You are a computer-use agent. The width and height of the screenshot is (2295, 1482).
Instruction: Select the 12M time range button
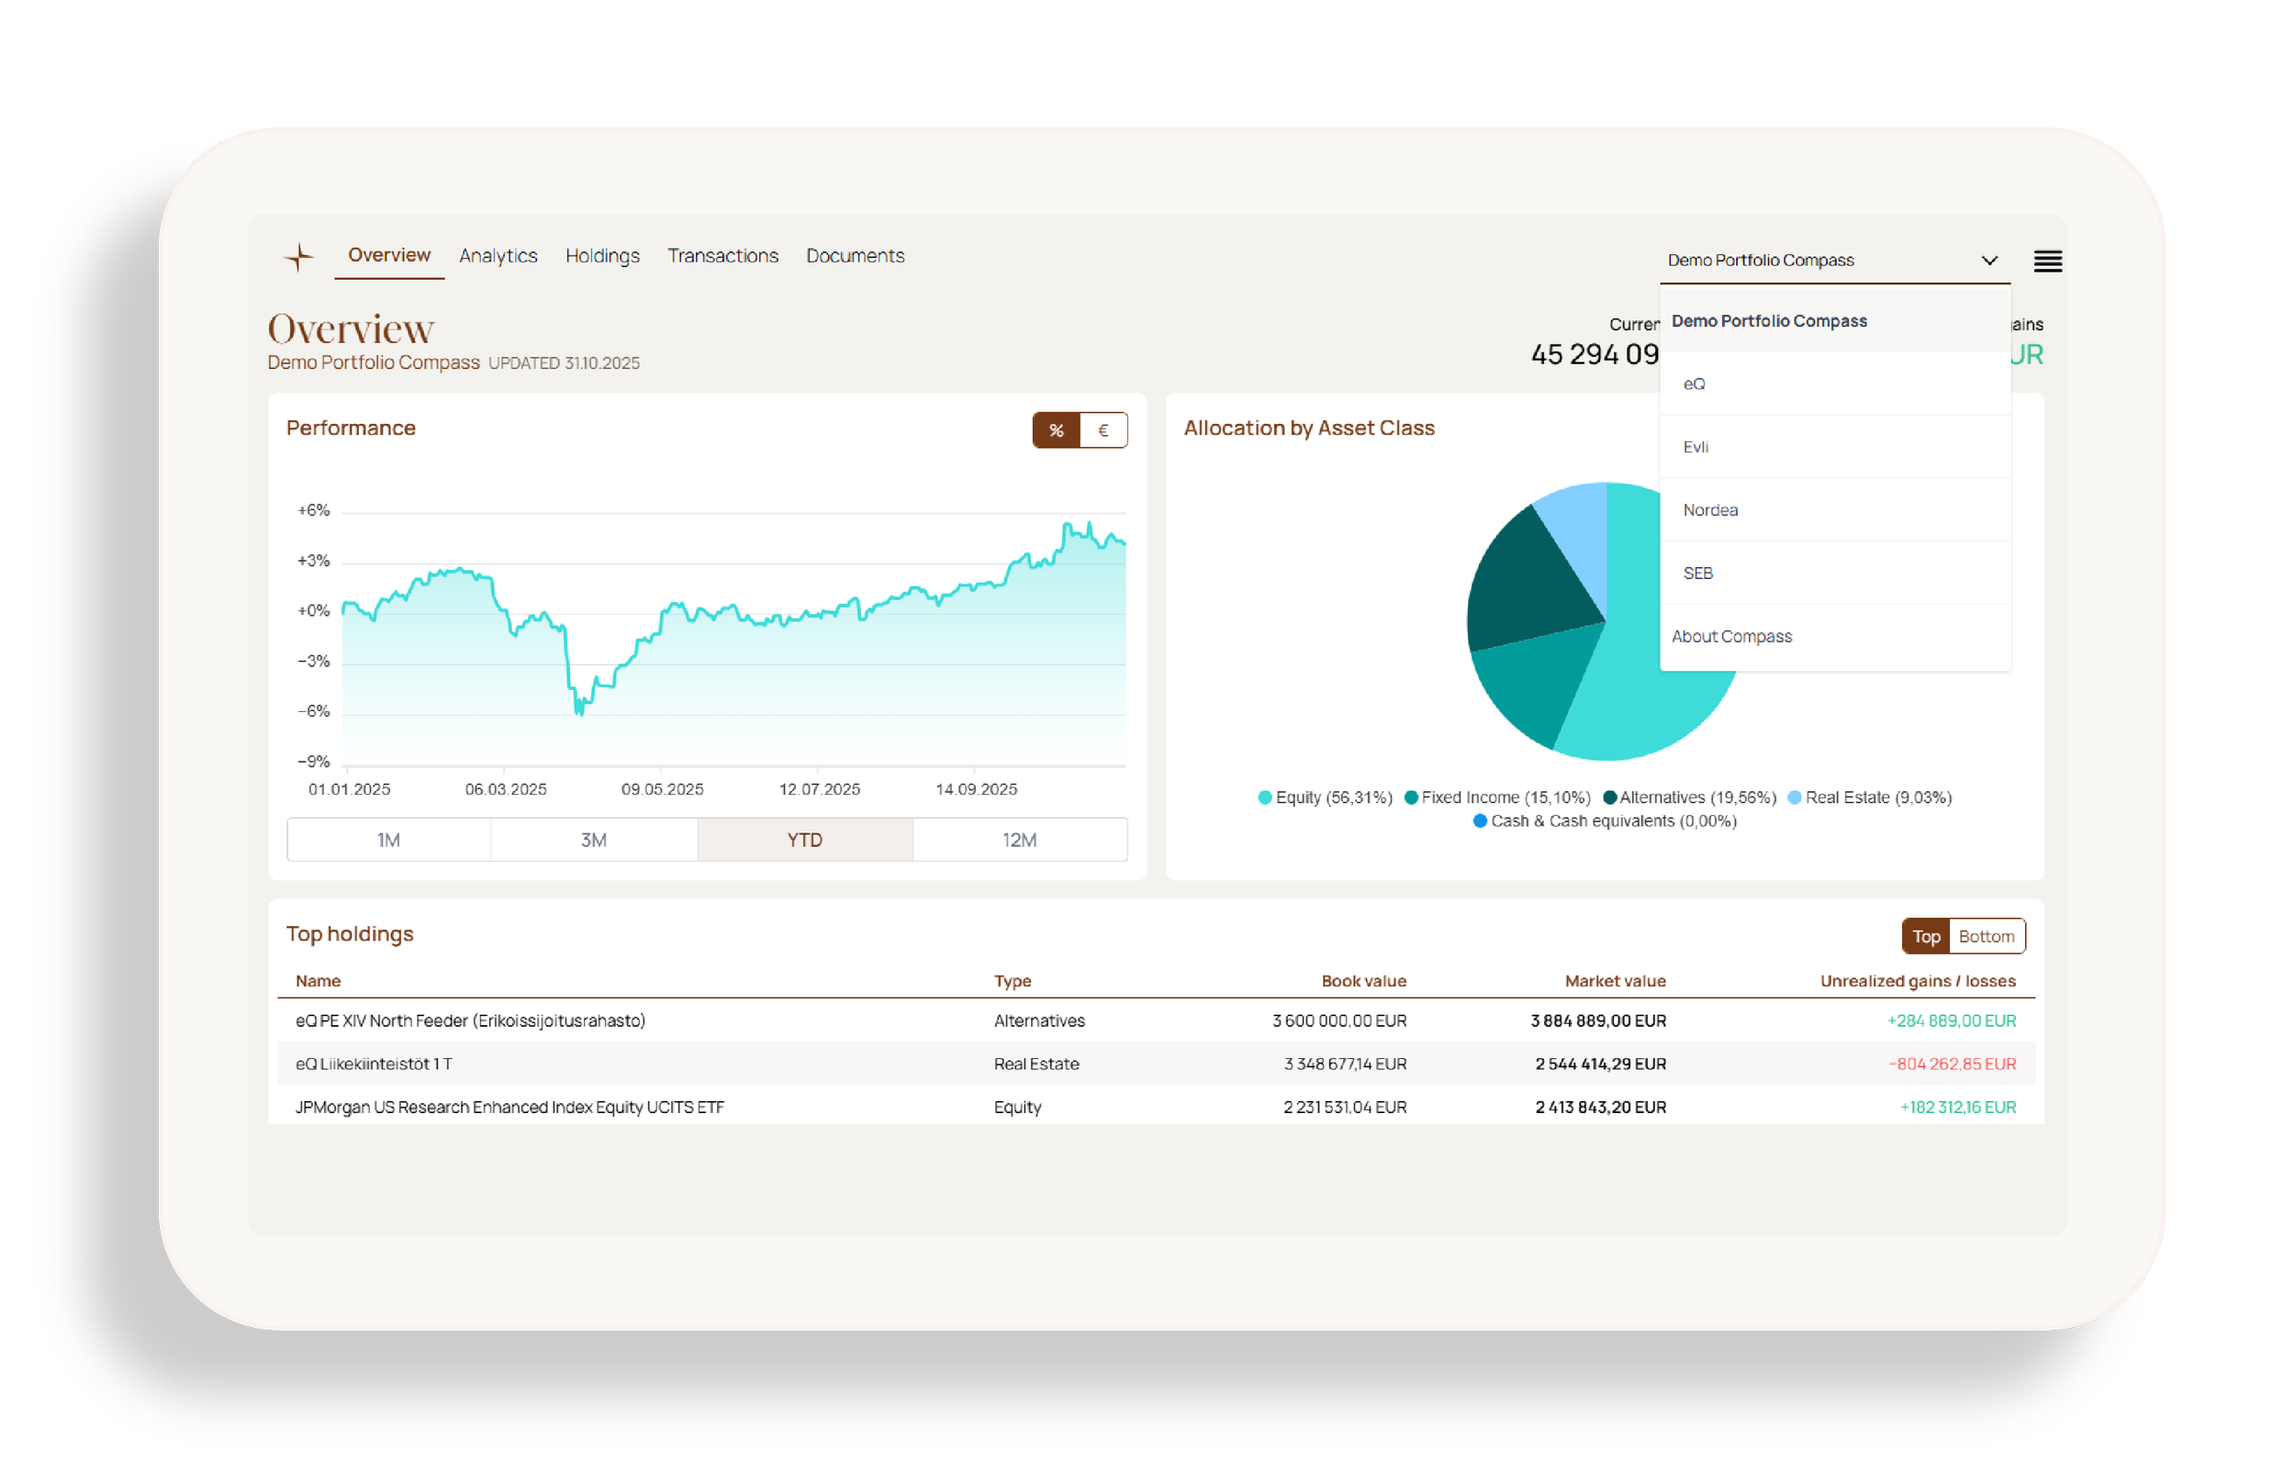[x=1020, y=841]
